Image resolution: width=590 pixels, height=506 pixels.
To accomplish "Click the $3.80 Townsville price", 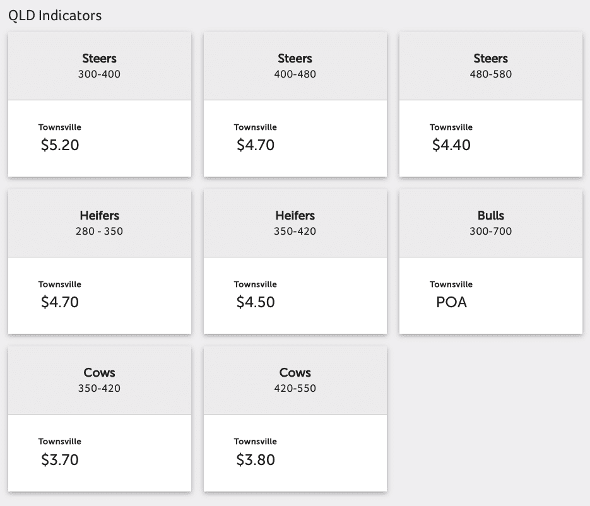I will point(256,460).
